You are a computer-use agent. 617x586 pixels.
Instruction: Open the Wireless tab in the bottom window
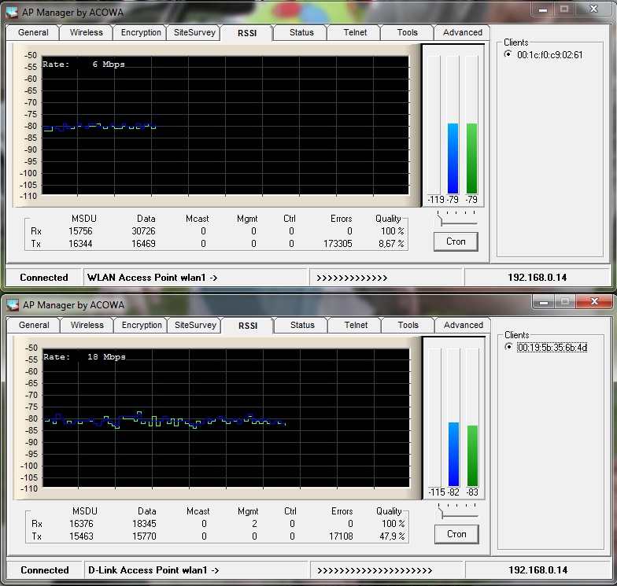(x=87, y=326)
